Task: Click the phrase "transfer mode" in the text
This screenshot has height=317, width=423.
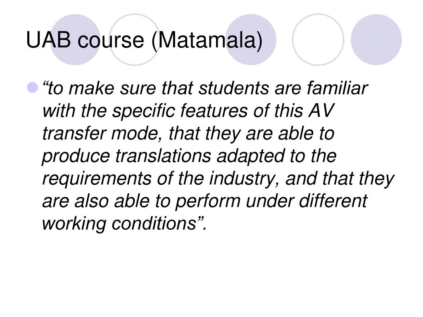Action: [x=102, y=133]
